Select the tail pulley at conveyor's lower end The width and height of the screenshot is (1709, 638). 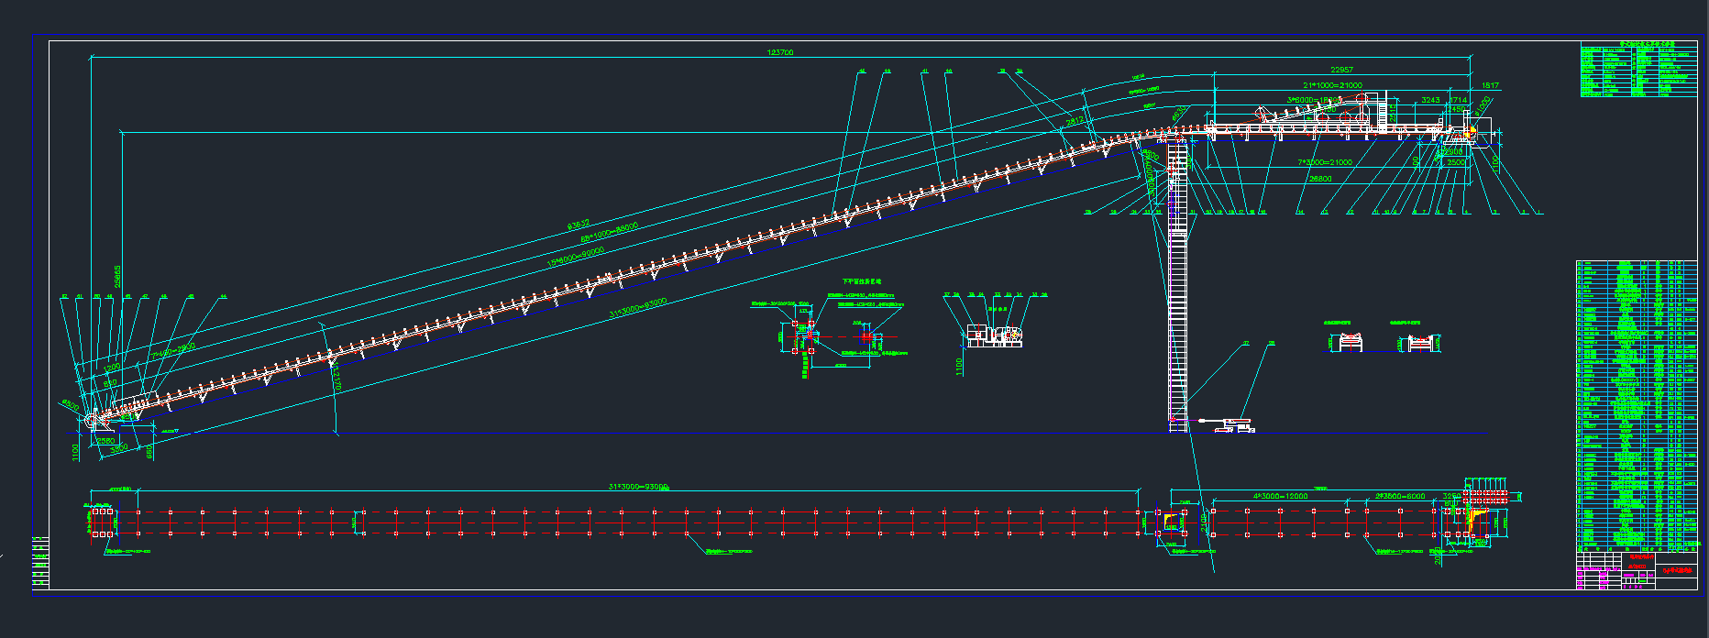[95, 420]
